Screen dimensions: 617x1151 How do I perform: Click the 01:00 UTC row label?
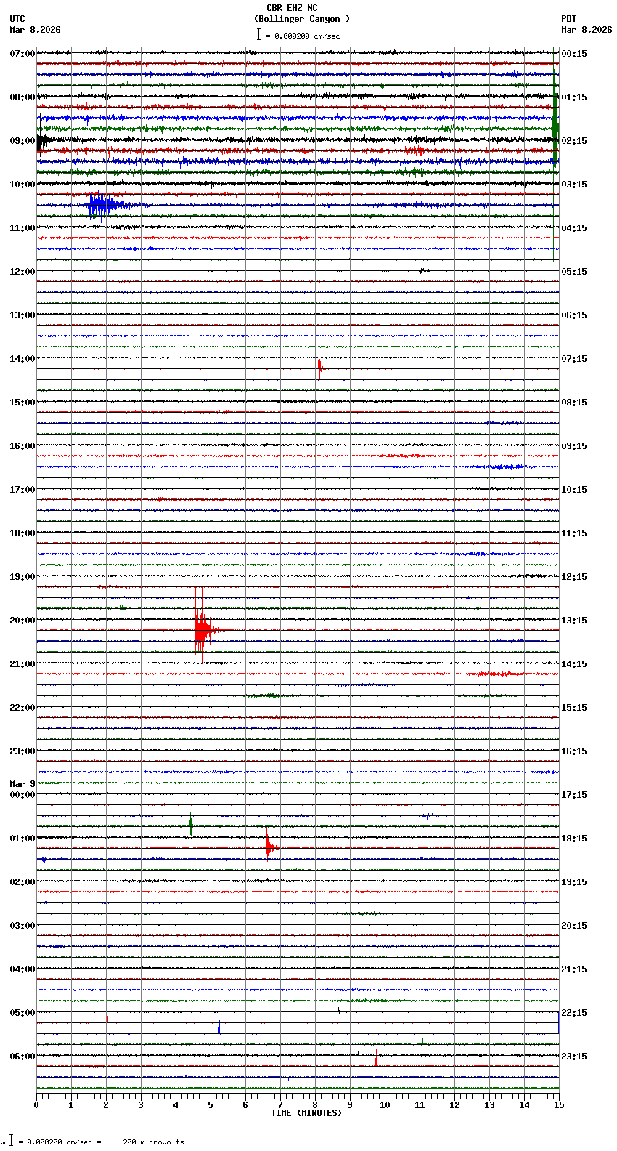(x=23, y=839)
